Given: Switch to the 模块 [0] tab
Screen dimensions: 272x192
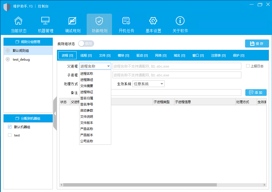Looking at the screenshot, I should [123, 56].
